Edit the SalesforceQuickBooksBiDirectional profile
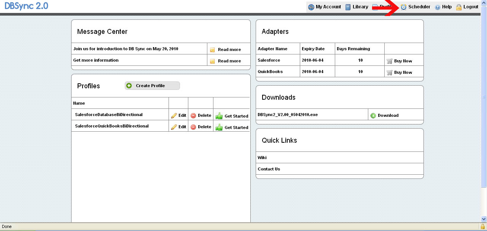The height and width of the screenshot is (231, 487). [178, 127]
